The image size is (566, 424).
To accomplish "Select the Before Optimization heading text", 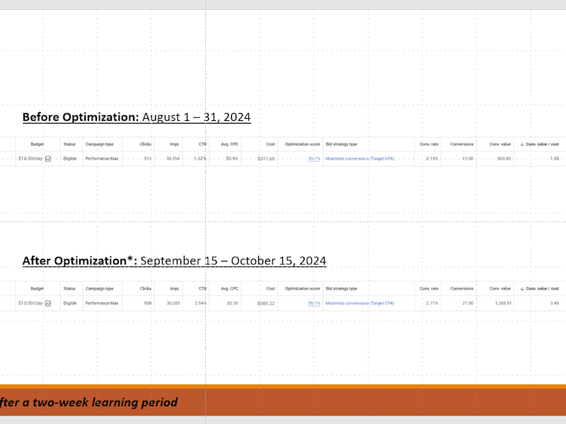I will tap(81, 117).
